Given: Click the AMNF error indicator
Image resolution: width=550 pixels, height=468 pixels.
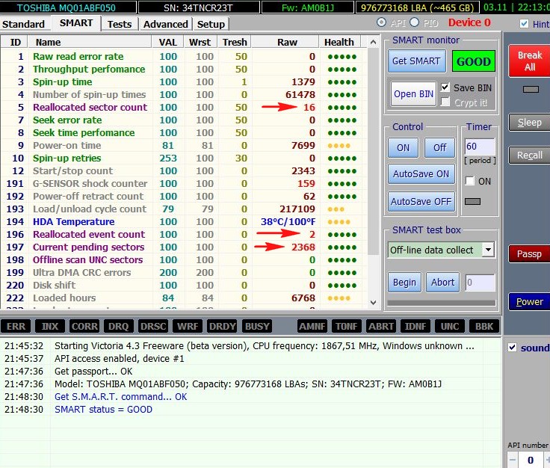Looking at the screenshot, I should (x=312, y=326).
